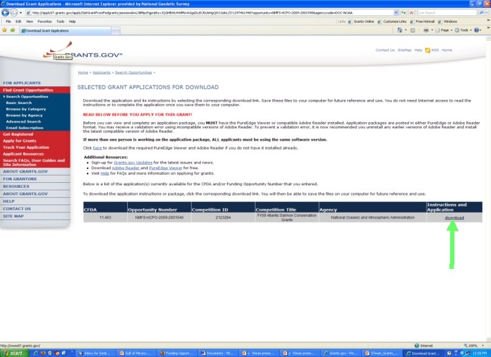This screenshot has height=357, width=491.
Task: Click the magnifier search icon
Action: click(482, 13)
